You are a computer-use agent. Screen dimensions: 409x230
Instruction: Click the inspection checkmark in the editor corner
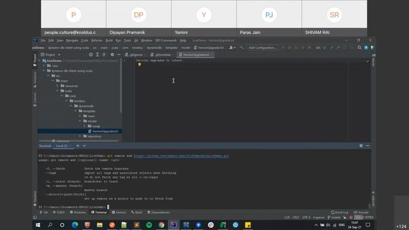[x=367, y=61]
